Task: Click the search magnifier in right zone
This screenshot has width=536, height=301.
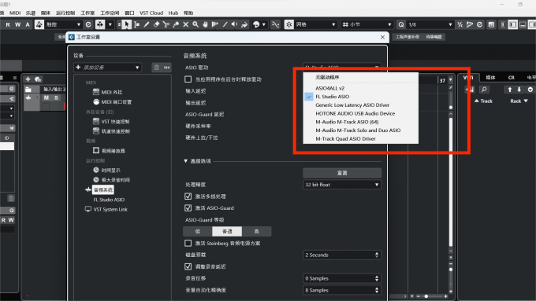Action: click(x=484, y=90)
